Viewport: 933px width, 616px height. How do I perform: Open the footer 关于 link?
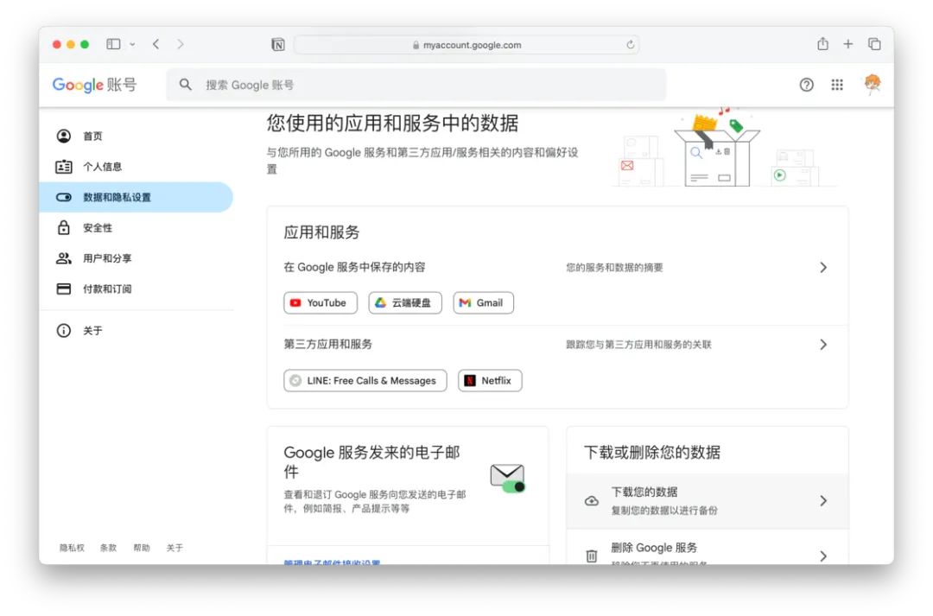175,548
